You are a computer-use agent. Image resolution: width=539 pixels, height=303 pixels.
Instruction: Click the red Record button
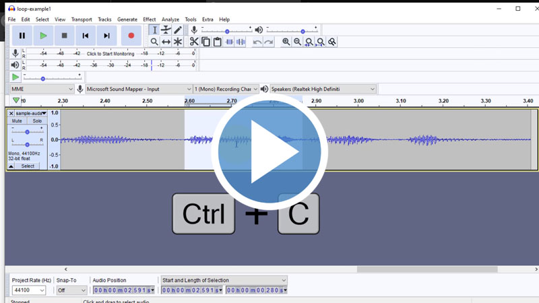[x=131, y=36]
